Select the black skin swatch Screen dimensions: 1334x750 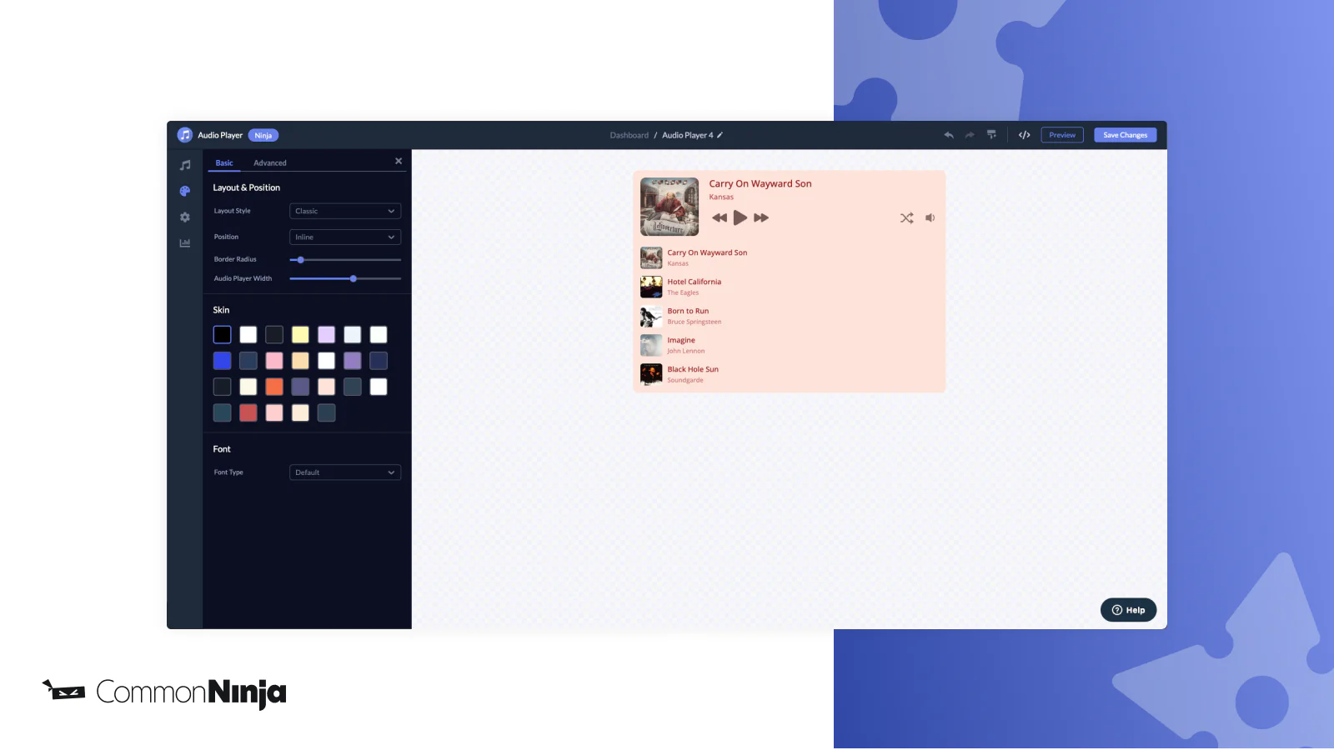223,335
